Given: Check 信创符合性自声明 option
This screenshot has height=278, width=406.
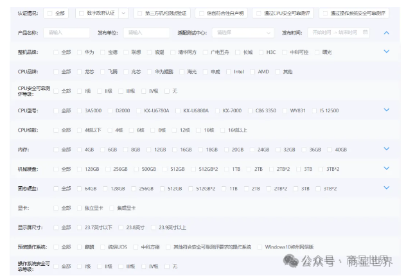Looking at the screenshot, I should (202, 13).
